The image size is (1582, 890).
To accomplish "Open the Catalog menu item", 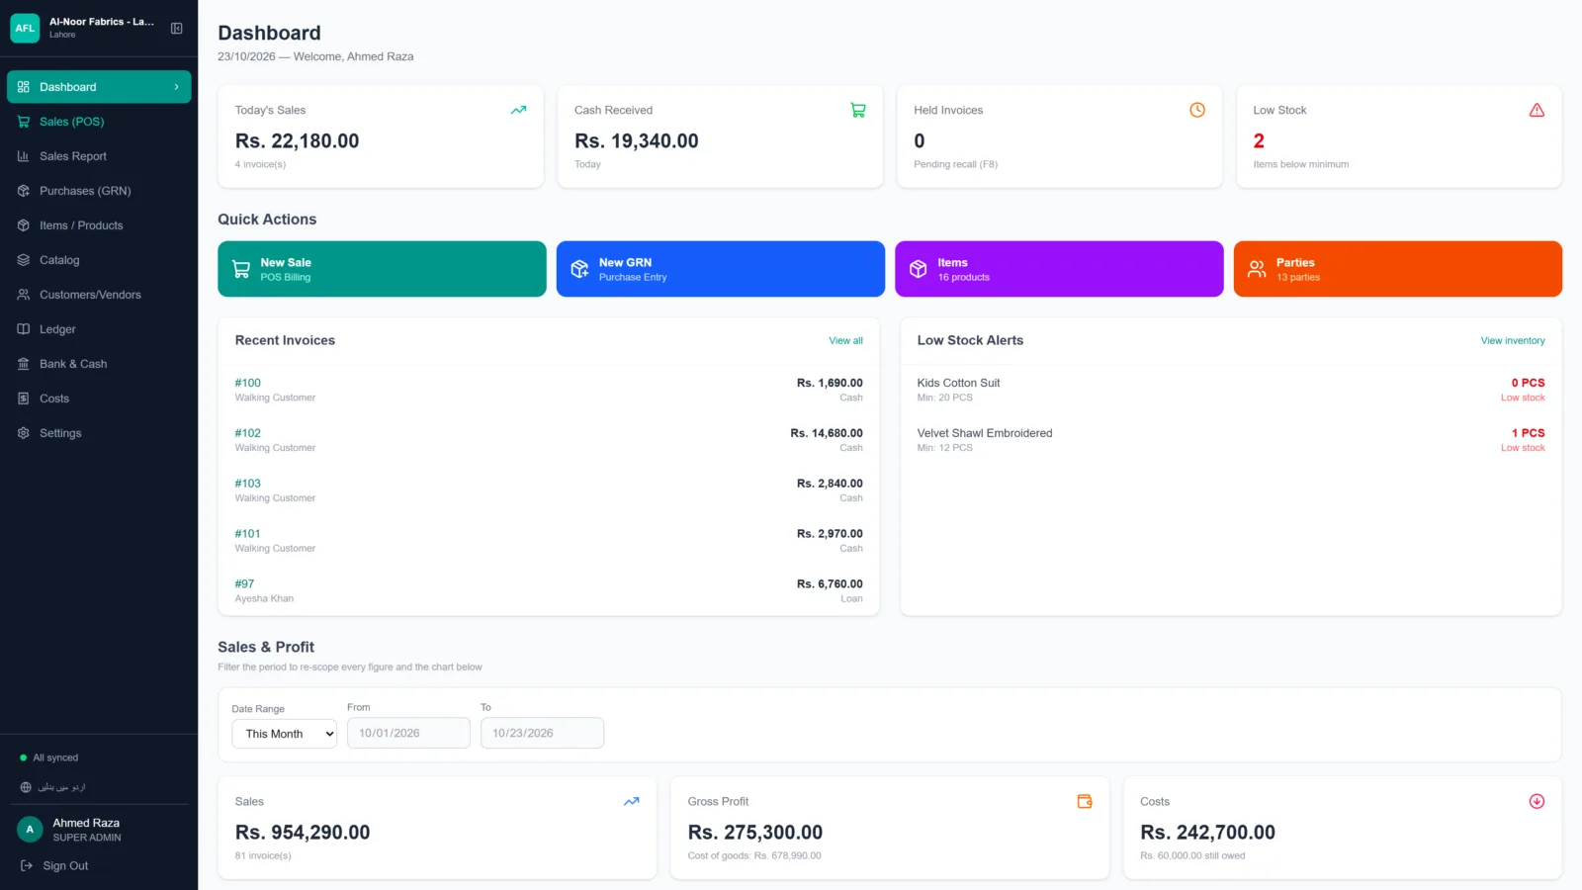I will click(x=99, y=260).
